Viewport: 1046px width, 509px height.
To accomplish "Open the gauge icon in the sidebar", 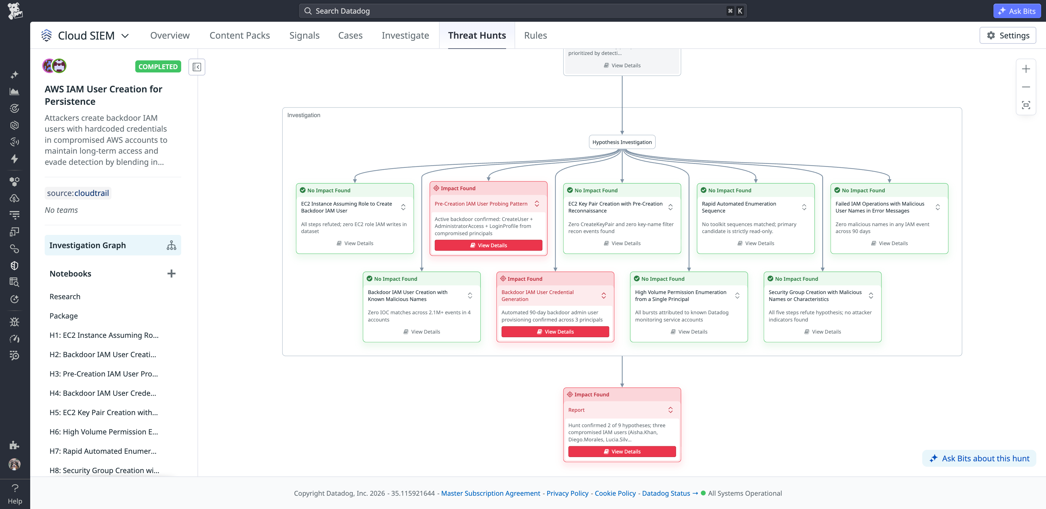I will point(14,338).
